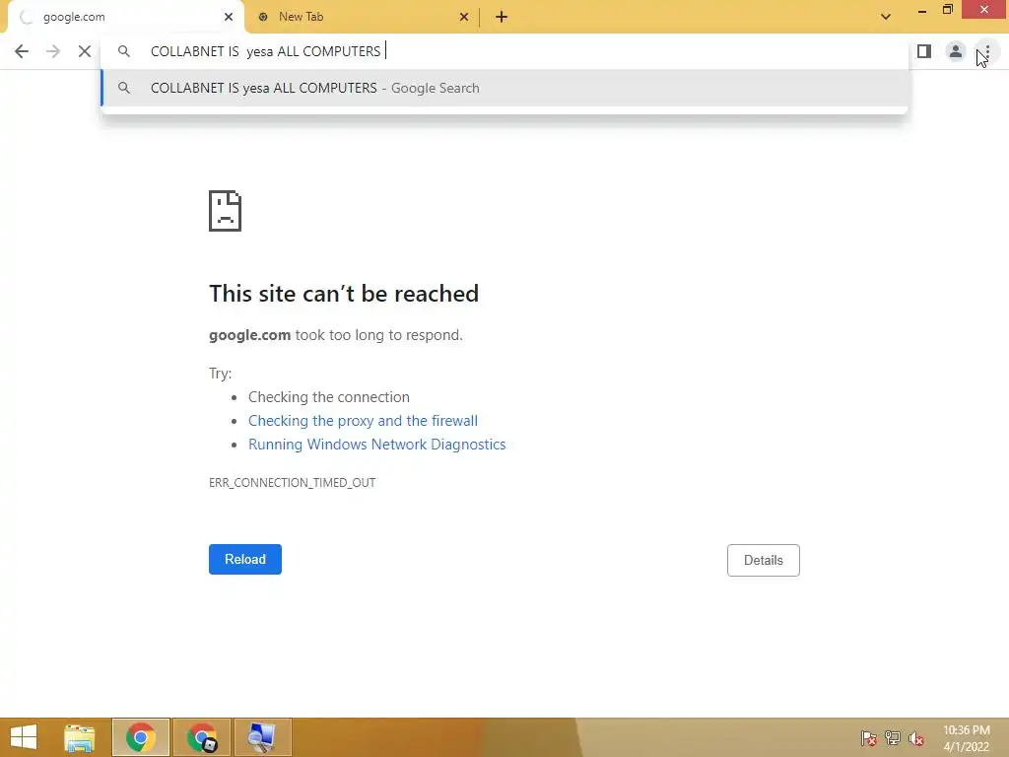Click the favicon of the New Tab tab
The height and width of the screenshot is (757, 1009).
[x=262, y=17]
